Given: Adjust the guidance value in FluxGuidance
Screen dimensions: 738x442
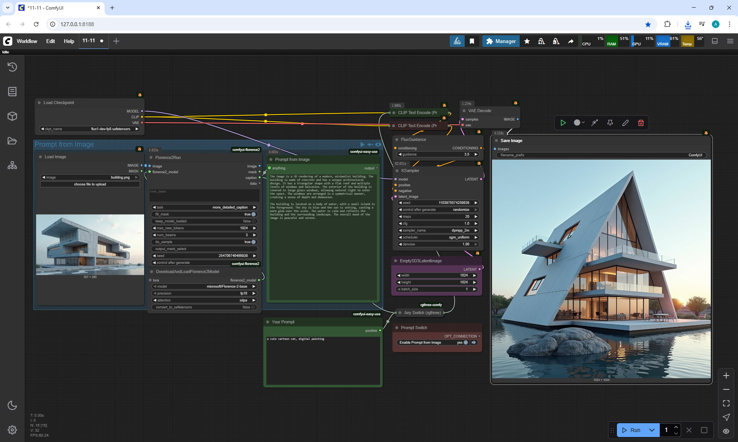Looking at the screenshot, I should (x=437, y=154).
